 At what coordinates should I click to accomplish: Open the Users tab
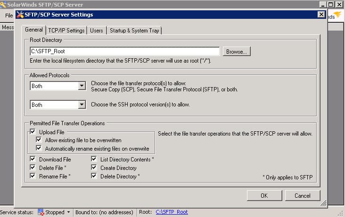click(96, 31)
